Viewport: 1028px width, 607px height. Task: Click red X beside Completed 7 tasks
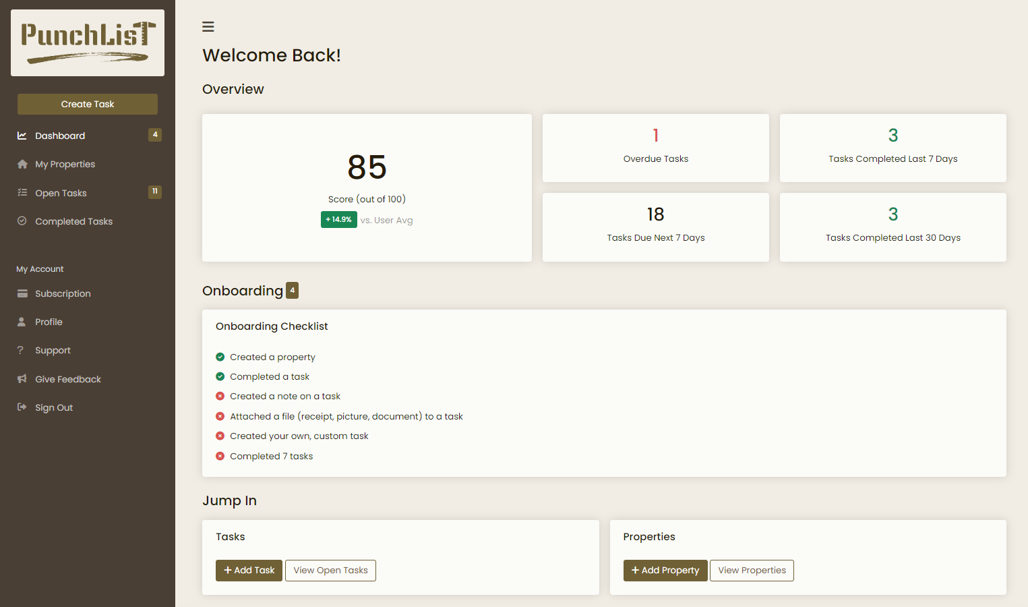220,456
